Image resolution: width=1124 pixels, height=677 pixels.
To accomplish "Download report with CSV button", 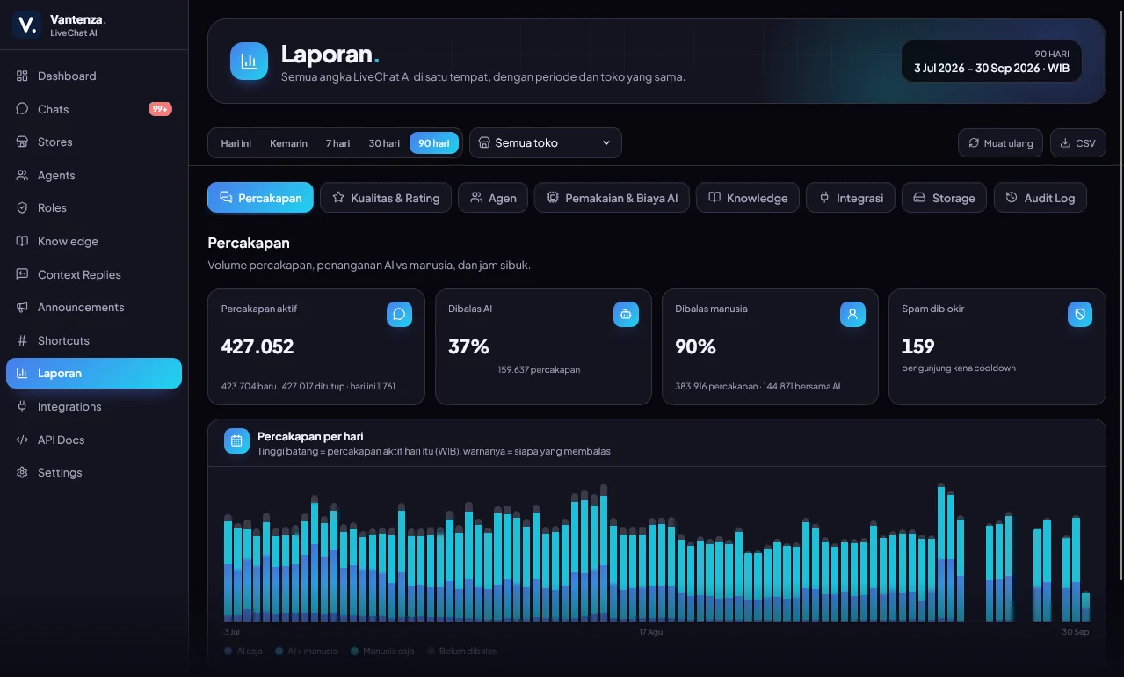I will coord(1078,143).
